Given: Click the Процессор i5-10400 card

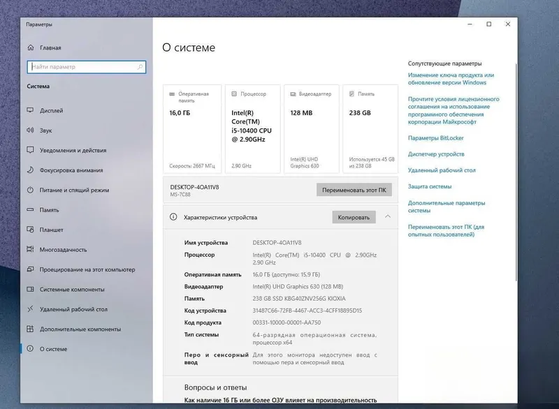Looking at the screenshot, I should (x=253, y=129).
